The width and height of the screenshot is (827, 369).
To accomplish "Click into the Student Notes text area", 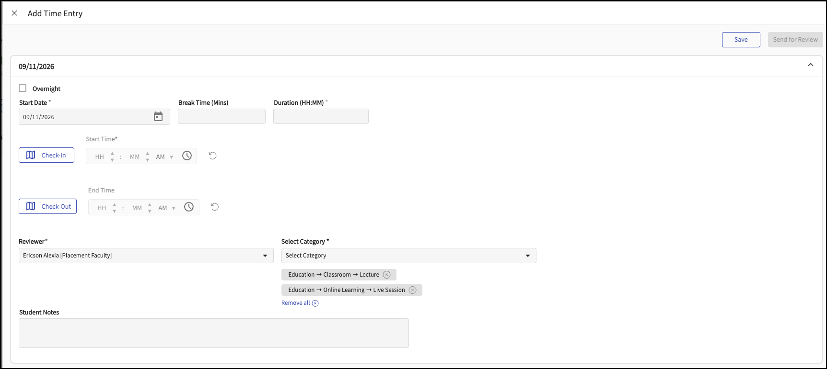I will point(214,333).
